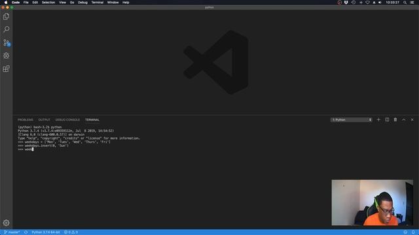This screenshot has height=235, width=419.
Task: Open the File menu
Action: pos(26,3)
